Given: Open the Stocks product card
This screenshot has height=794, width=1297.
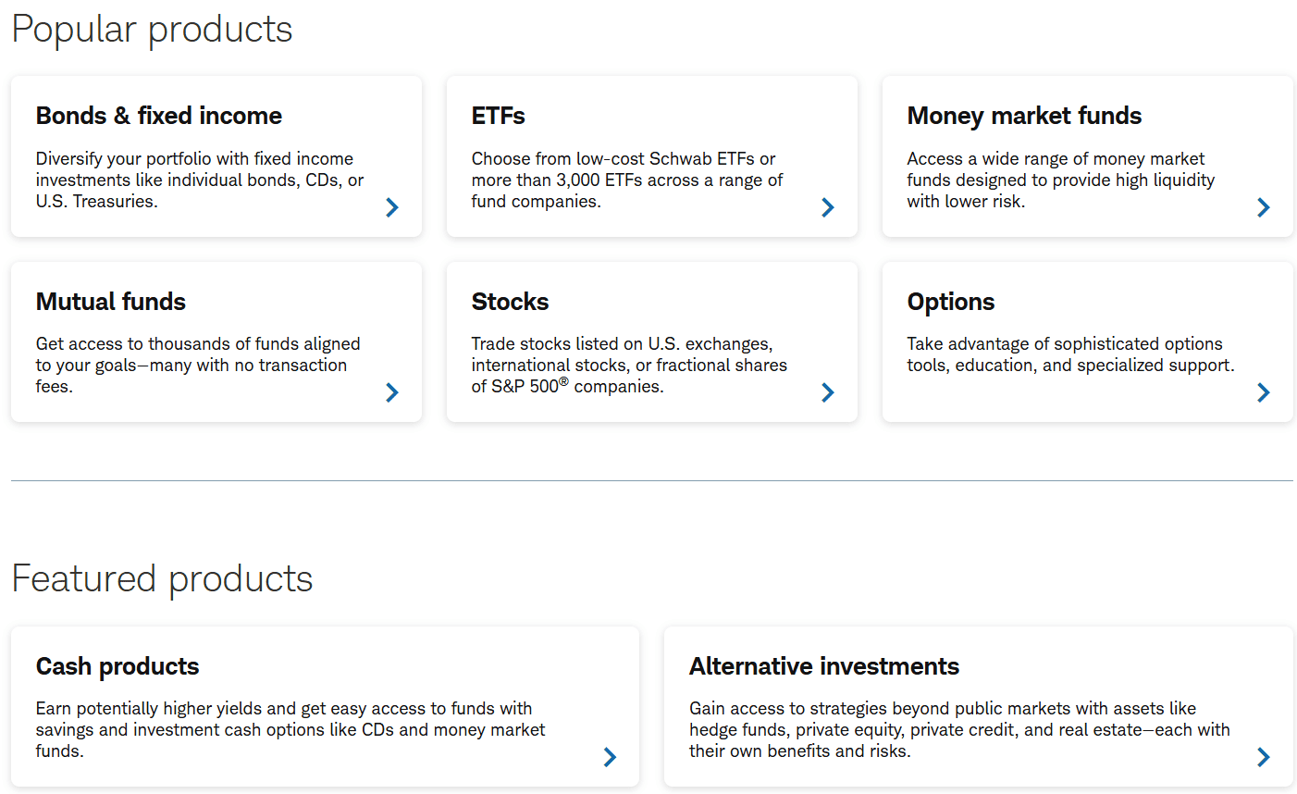Looking at the screenshot, I should pyautogui.click(x=651, y=341).
